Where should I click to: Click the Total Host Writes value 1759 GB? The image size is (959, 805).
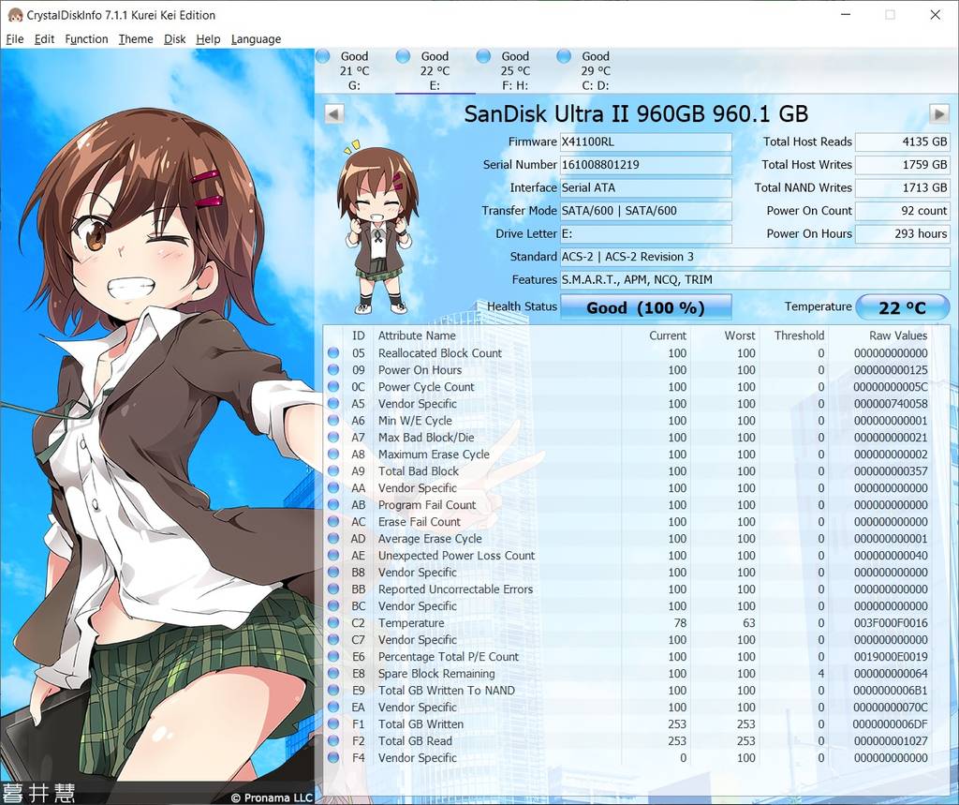click(x=902, y=165)
